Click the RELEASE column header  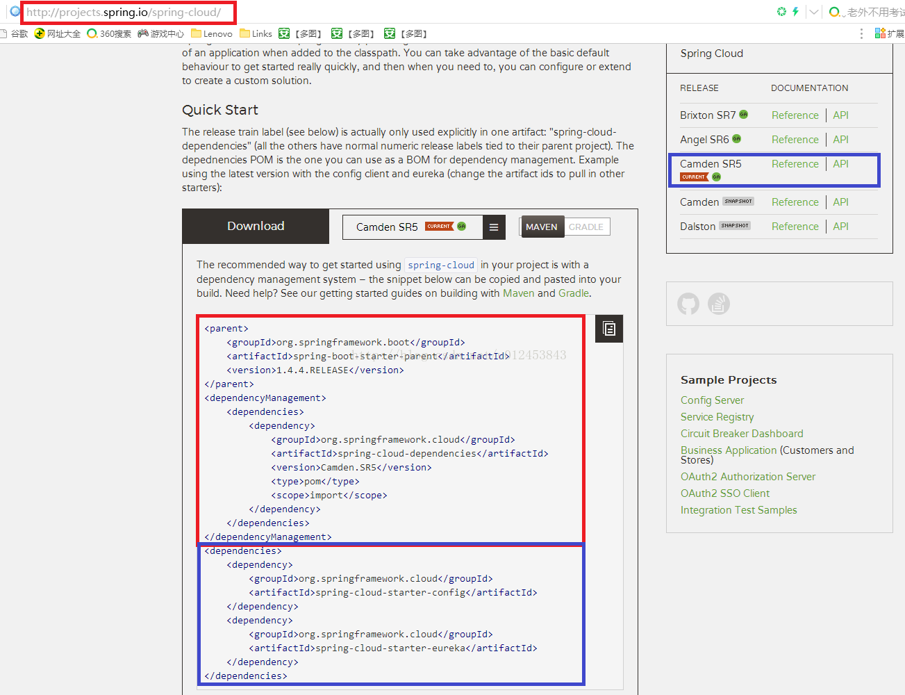(699, 88)
